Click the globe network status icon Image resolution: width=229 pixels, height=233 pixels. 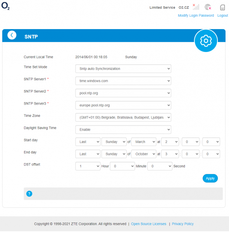coord(208,7)
